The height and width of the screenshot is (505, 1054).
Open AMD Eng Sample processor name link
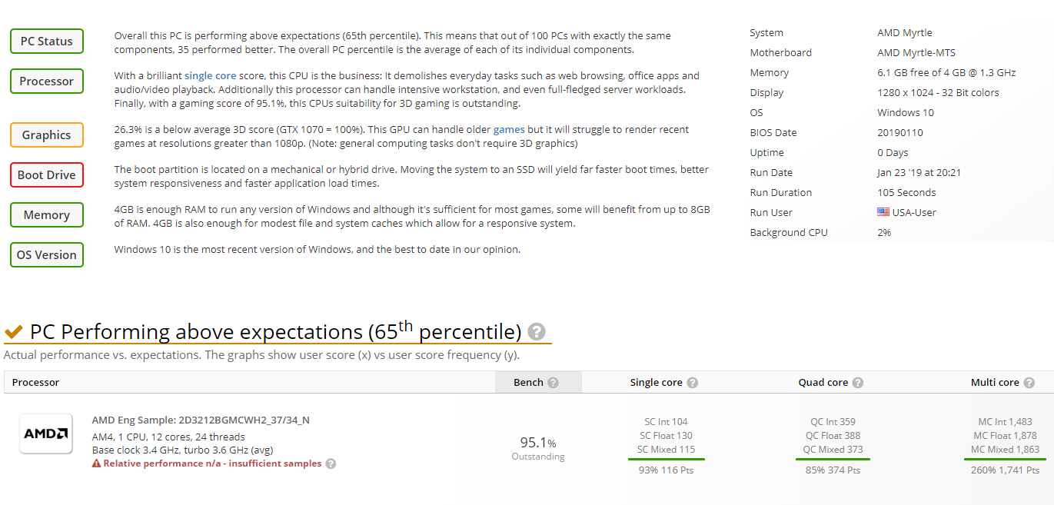coord(201,420)
